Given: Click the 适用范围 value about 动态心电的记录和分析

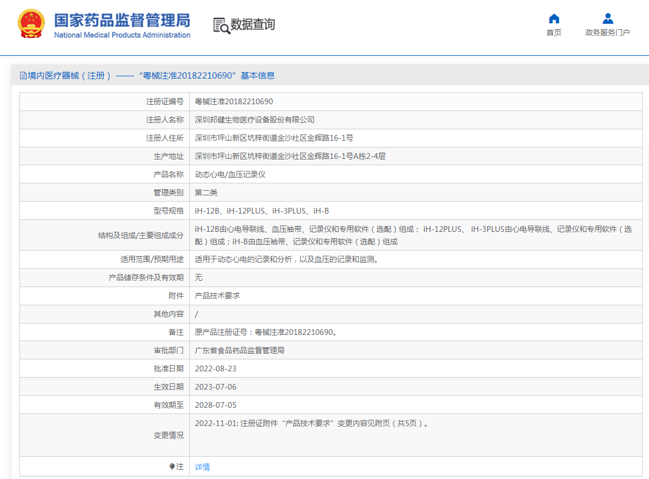Looking at the screenshot, I should tap(287, 259).
